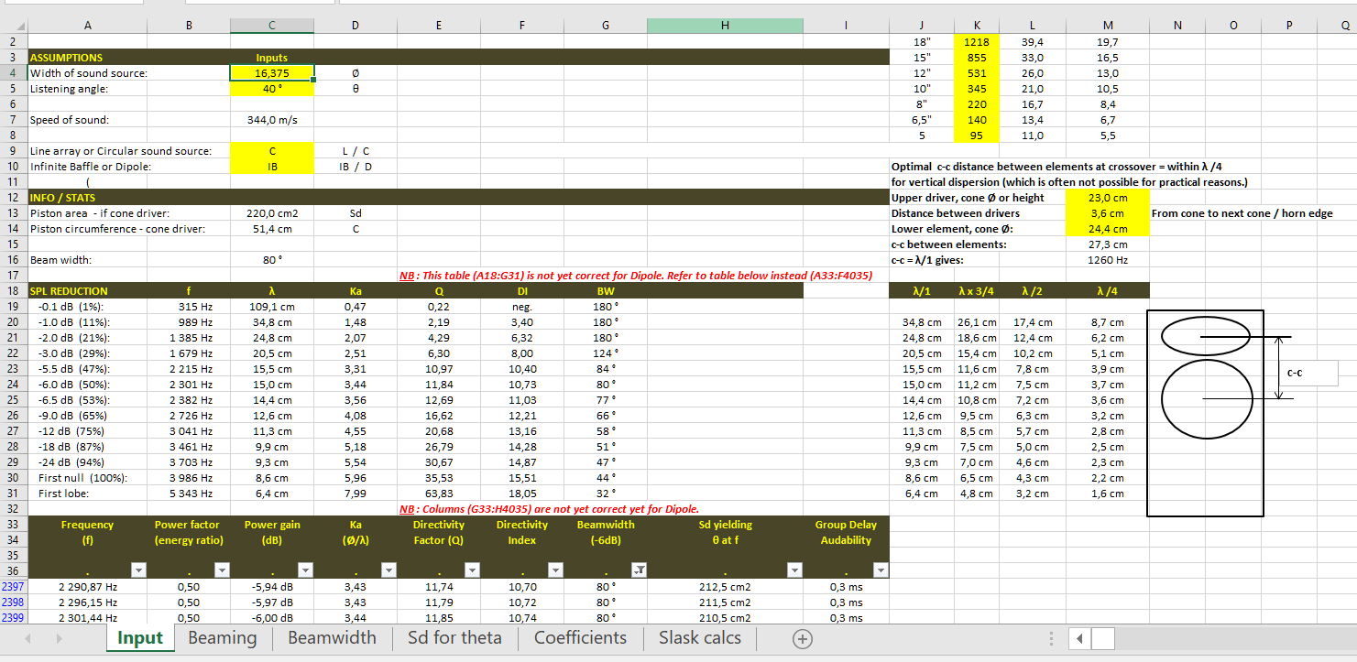Screen dimensions: 1357x662
Task: Click the SPL REDUCTION header cell
Action: coord(88,291)
